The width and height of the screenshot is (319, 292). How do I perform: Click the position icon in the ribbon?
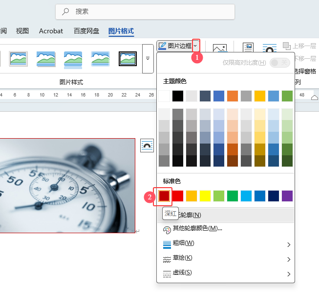(x=248, y=47)
